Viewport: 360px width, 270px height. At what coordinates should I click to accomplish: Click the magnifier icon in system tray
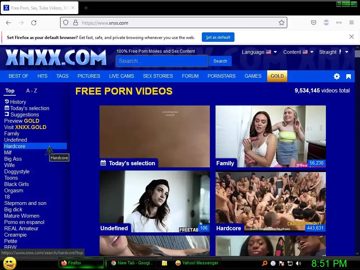coord(265,263)
